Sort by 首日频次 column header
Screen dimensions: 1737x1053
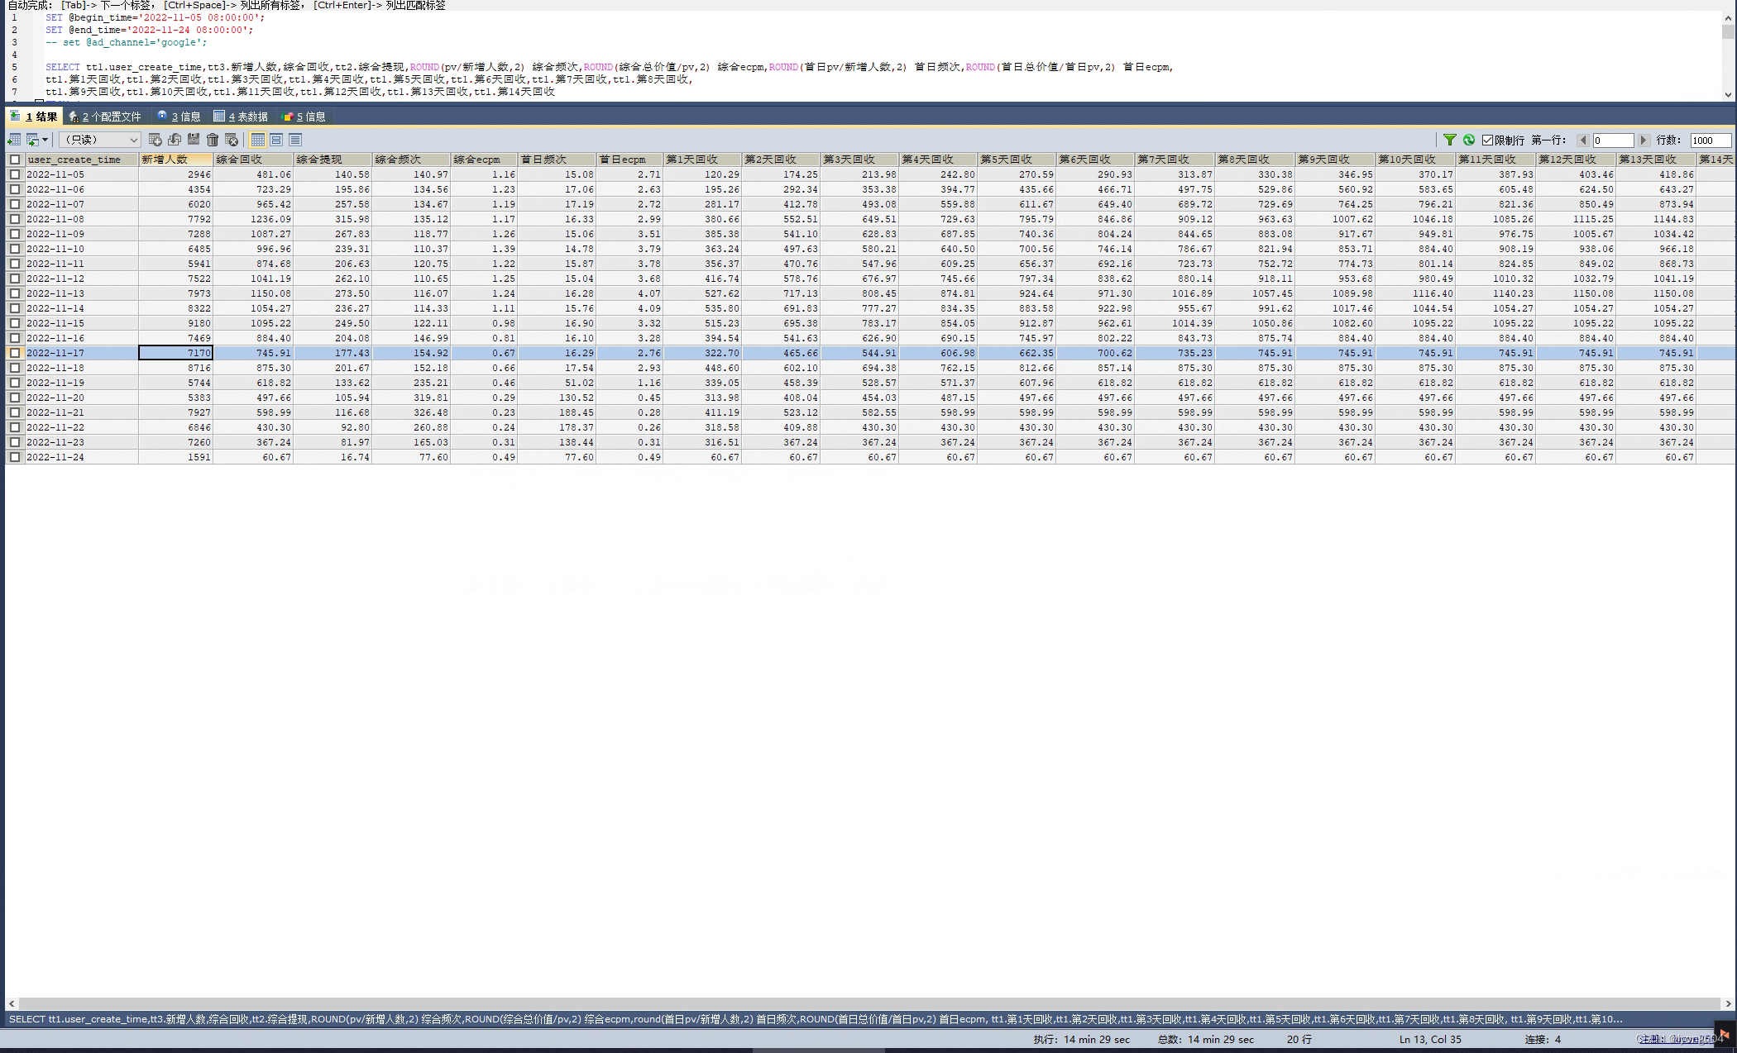pyautogui.click(x=557, y=160)
